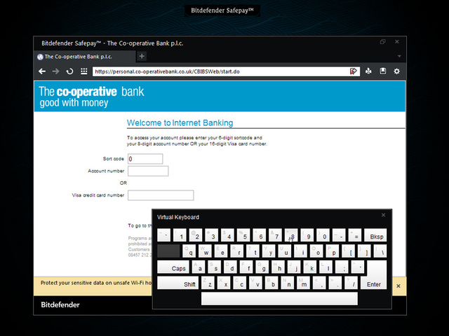Viewport: 449px width, 336px height.
Task: Click the space bar on the virtual keyboard
Action: click(279, 299)
